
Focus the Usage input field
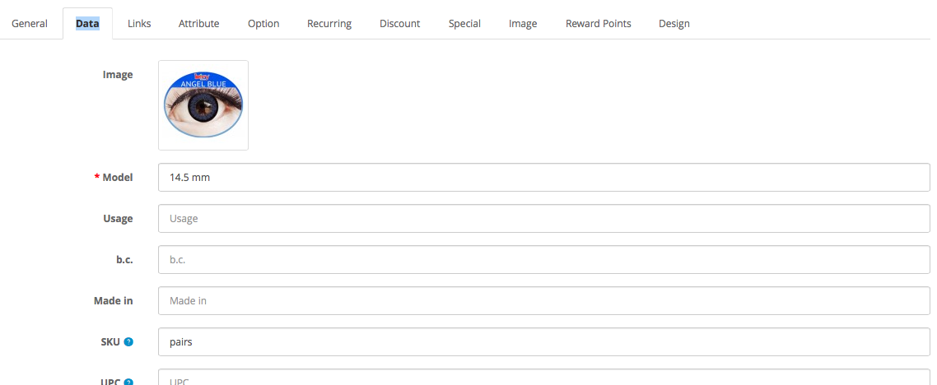point(543,219)
